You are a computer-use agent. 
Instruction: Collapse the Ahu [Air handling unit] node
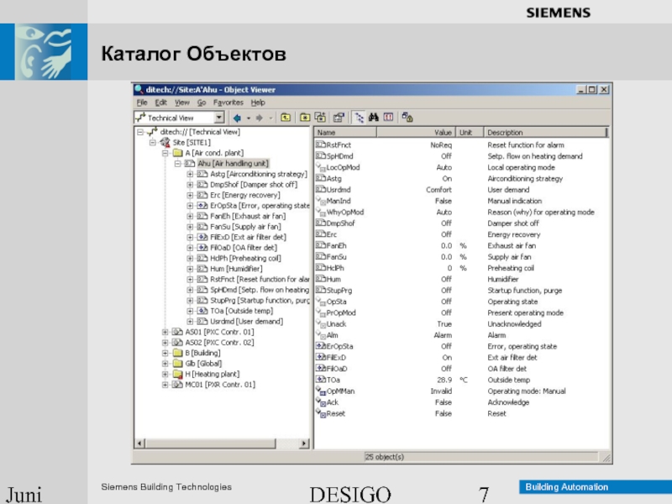pos(177,164)
